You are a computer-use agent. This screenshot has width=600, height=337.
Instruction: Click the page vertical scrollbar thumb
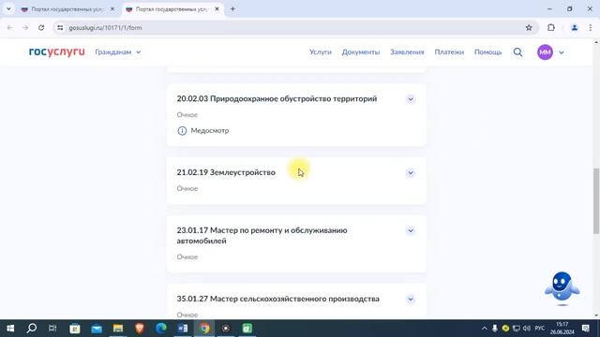[596, 200]
